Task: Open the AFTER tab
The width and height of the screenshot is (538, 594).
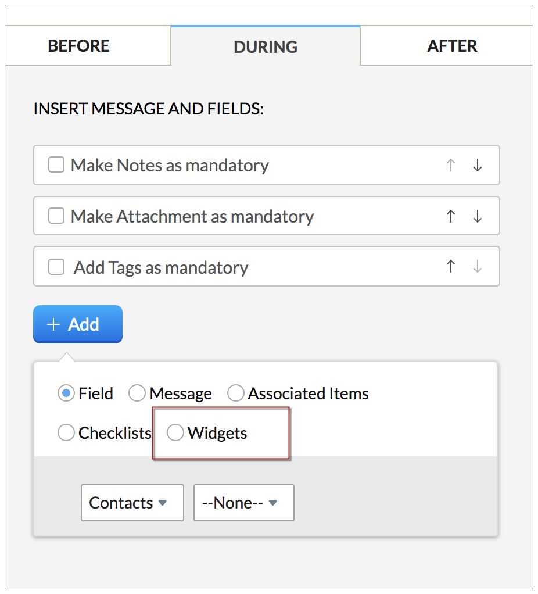Action: (452, 46)
